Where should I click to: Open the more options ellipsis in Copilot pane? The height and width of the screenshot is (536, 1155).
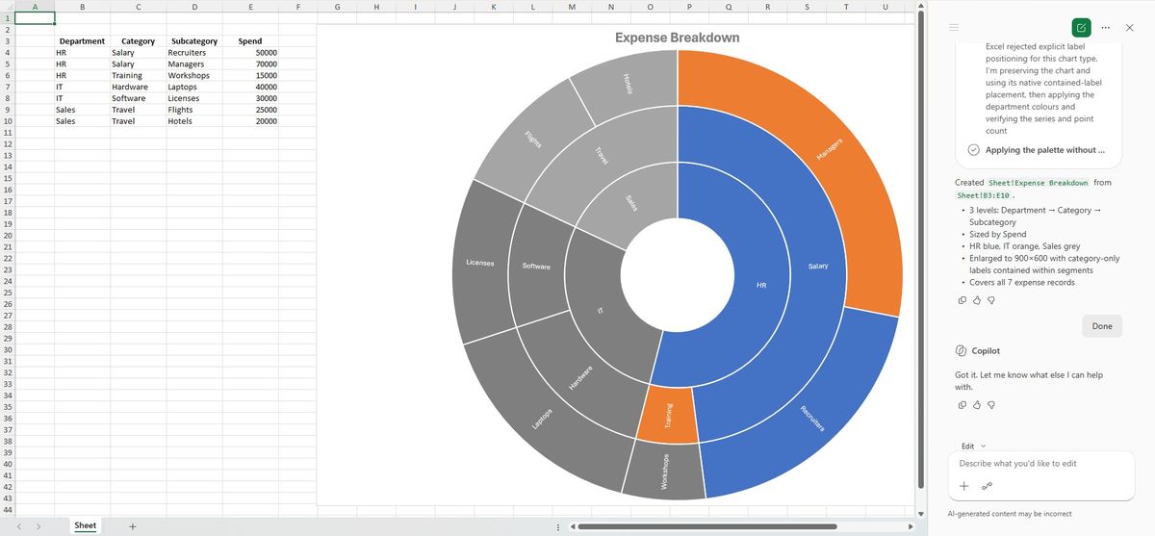point(1105,27)
